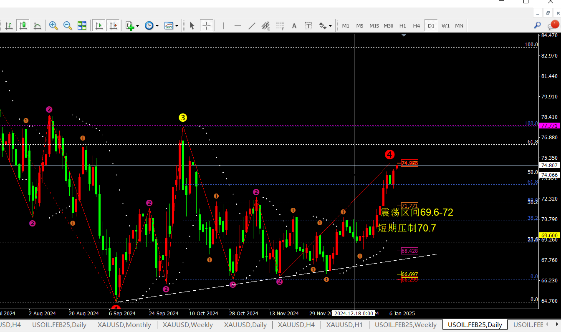The width and height of the screenshot is (561, 332).
Task: Zoom in on the chart
Action: tap(53, 26)
